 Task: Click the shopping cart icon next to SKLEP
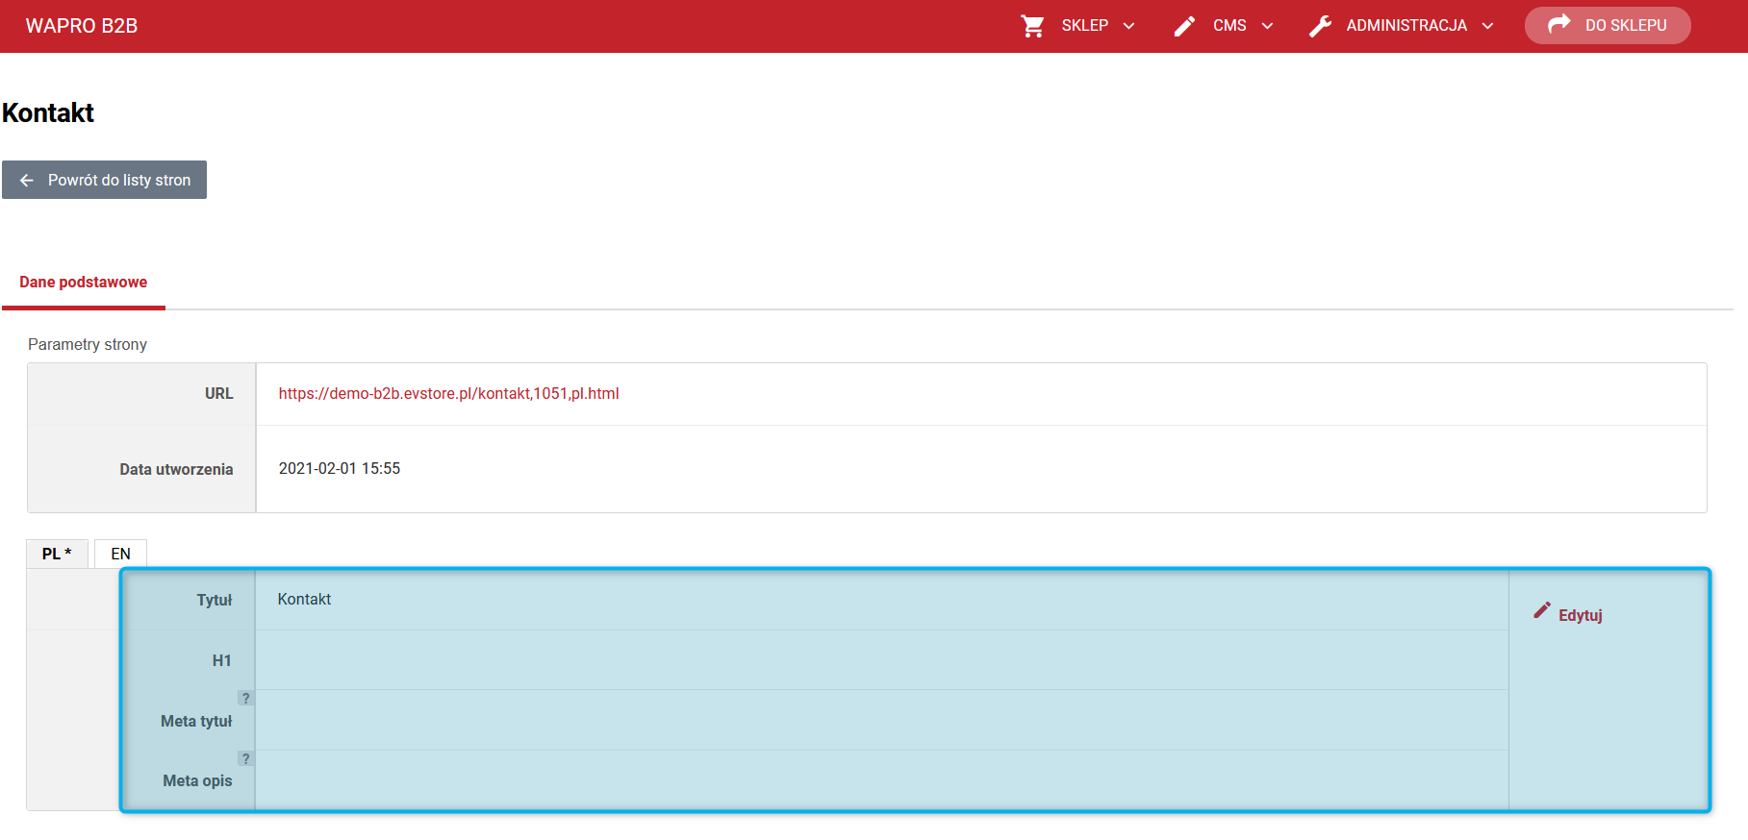tap(1032, 26)
